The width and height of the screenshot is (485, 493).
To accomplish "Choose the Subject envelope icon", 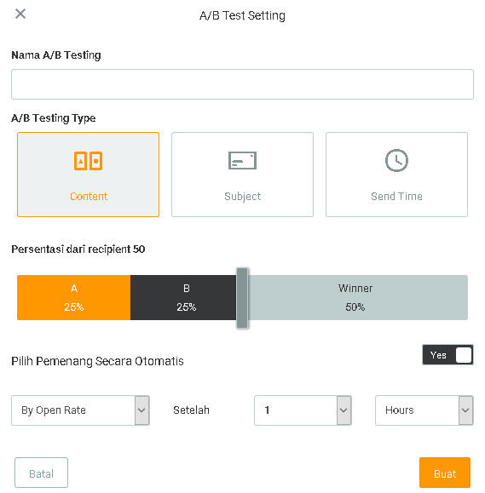I will point(242,160).
